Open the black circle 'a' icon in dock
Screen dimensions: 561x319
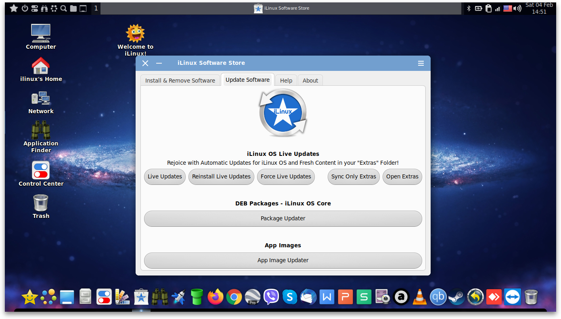401,297
